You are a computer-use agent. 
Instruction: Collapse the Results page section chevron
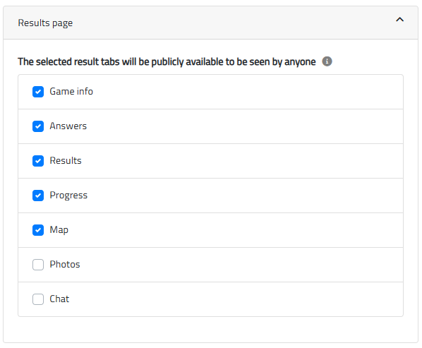[x=399, y=19]
